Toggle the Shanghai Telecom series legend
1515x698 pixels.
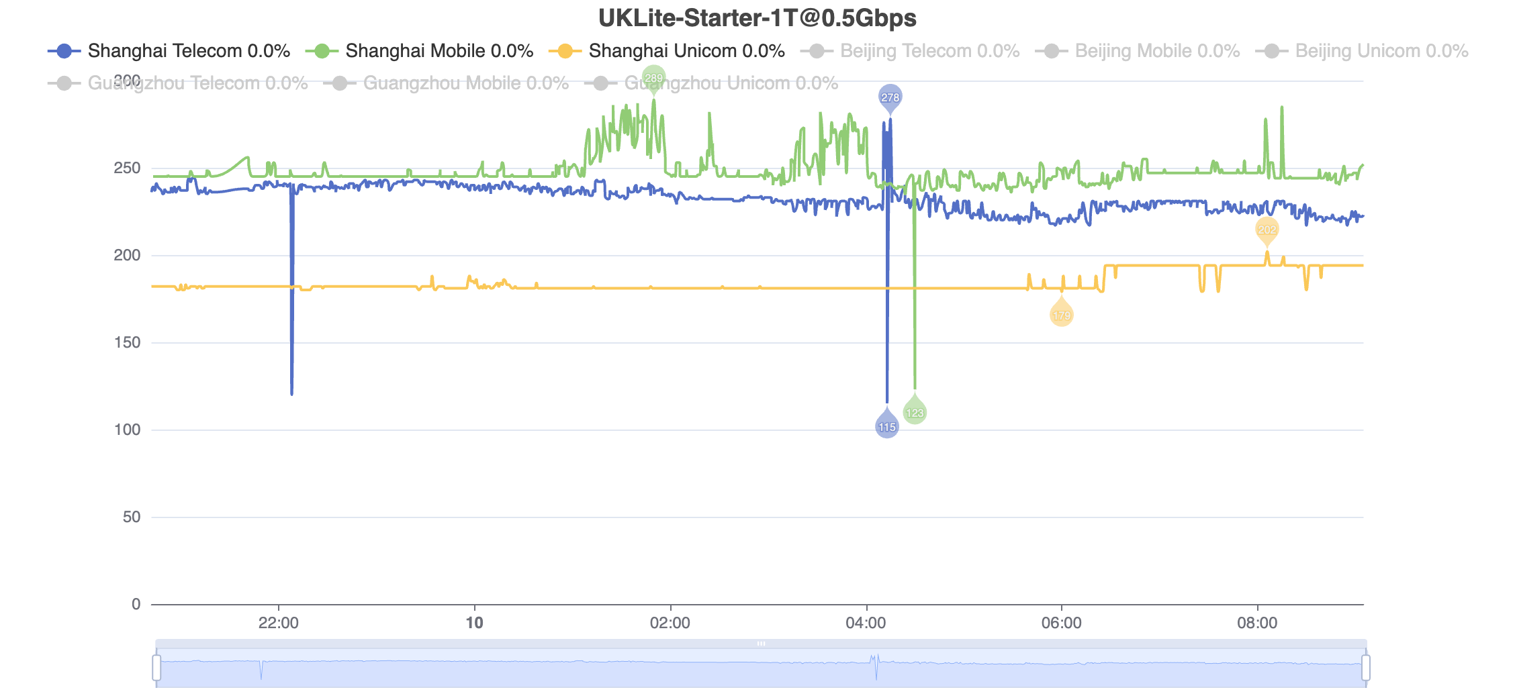169,51
